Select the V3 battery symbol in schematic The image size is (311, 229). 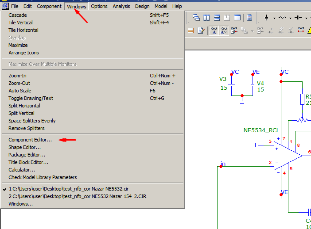point(231,85)
